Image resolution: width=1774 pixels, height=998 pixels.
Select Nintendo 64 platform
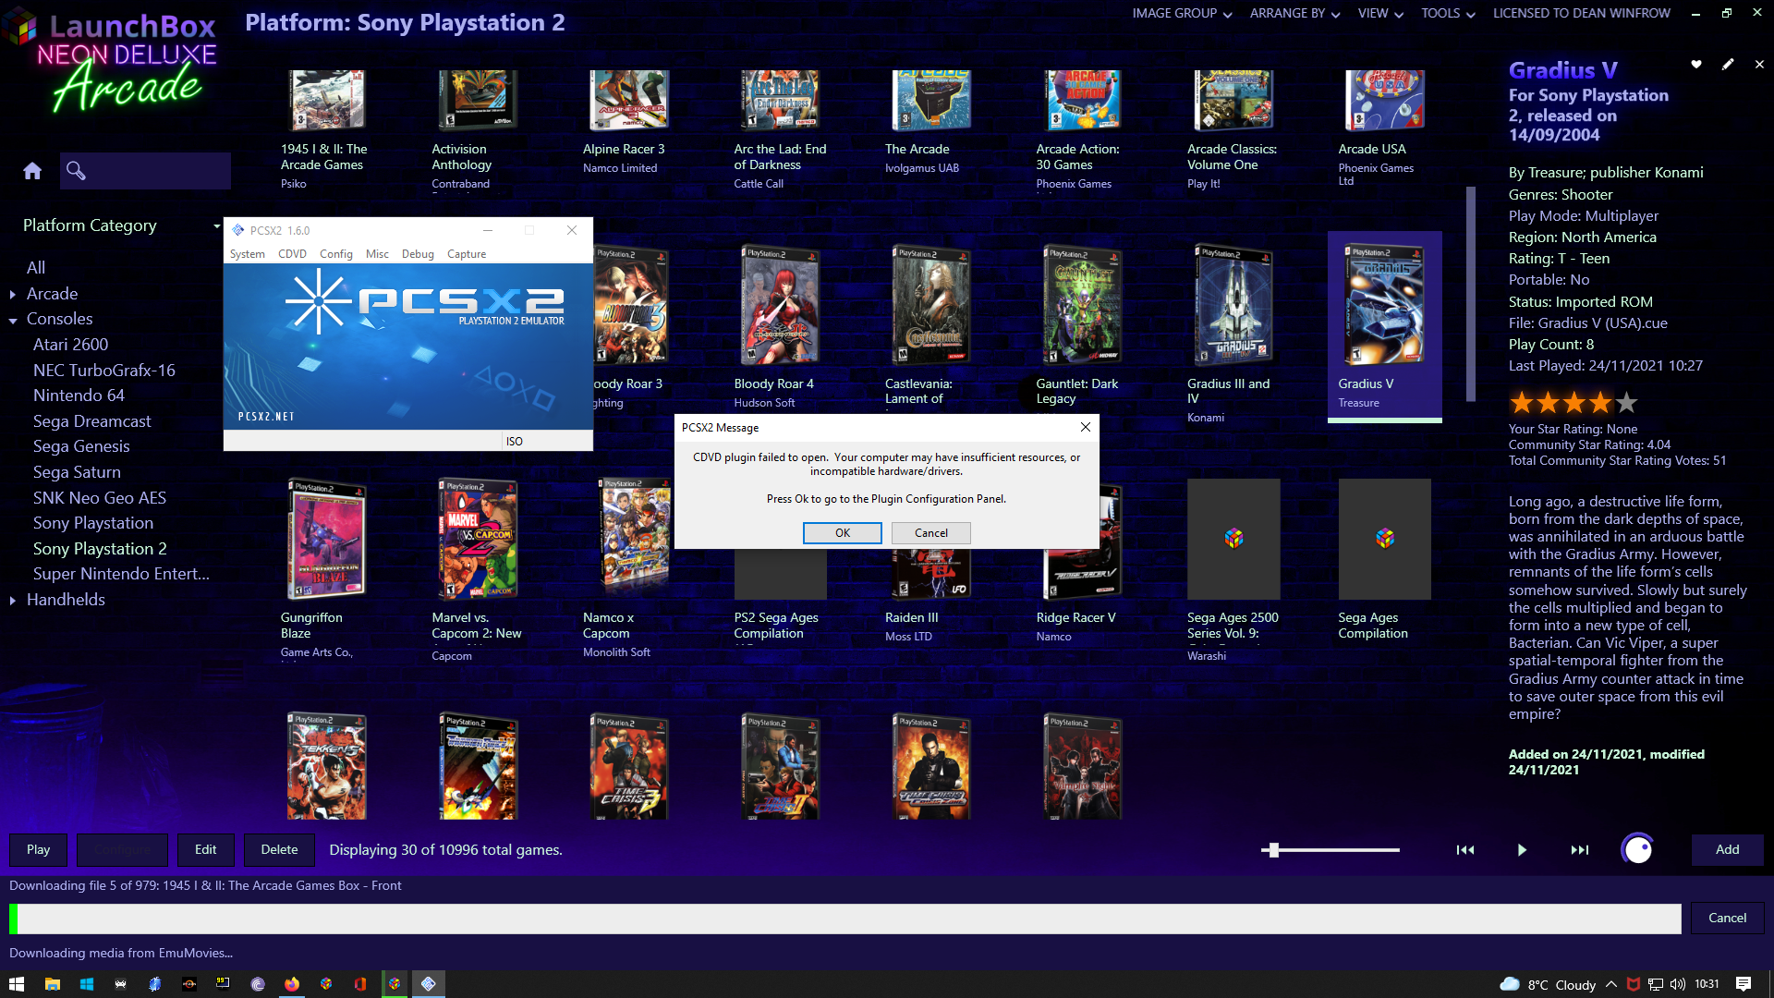pyautogui.click(x=79, y=396)
